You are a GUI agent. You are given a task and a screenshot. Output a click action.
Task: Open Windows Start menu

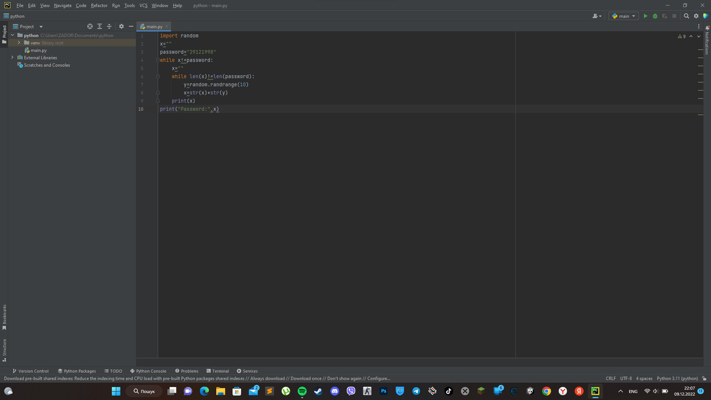[x=116, y=391]
